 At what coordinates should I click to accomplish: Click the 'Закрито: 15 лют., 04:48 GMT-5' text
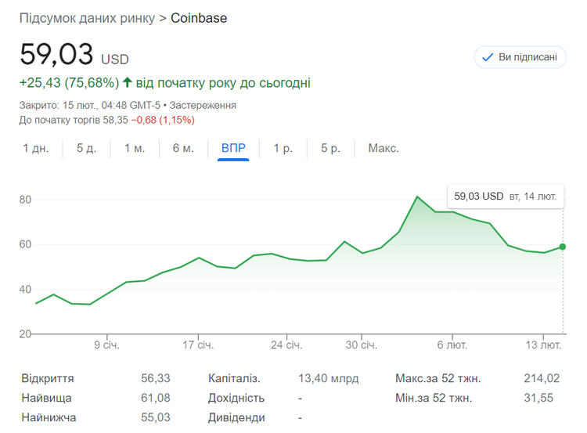click(90, 105)
